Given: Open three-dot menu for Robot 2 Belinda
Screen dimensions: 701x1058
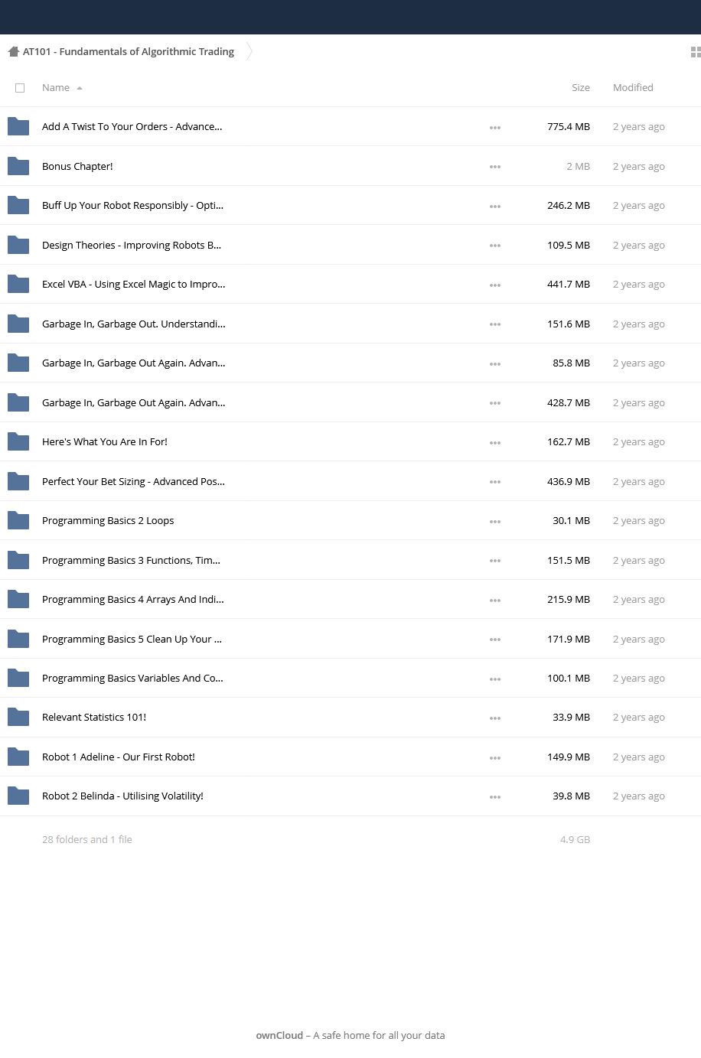Looking at the screenshot, I should [x=495, y=796].
